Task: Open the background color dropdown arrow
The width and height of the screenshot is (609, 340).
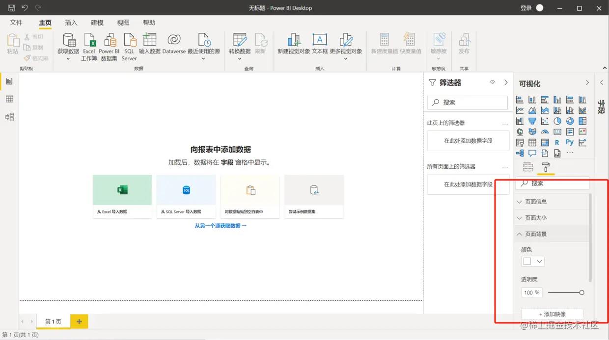Action: 539,262
